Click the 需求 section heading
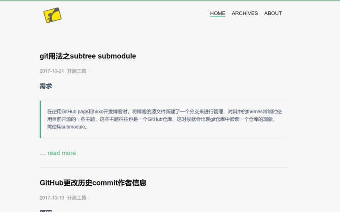340x212 pixels. point(46,86)
